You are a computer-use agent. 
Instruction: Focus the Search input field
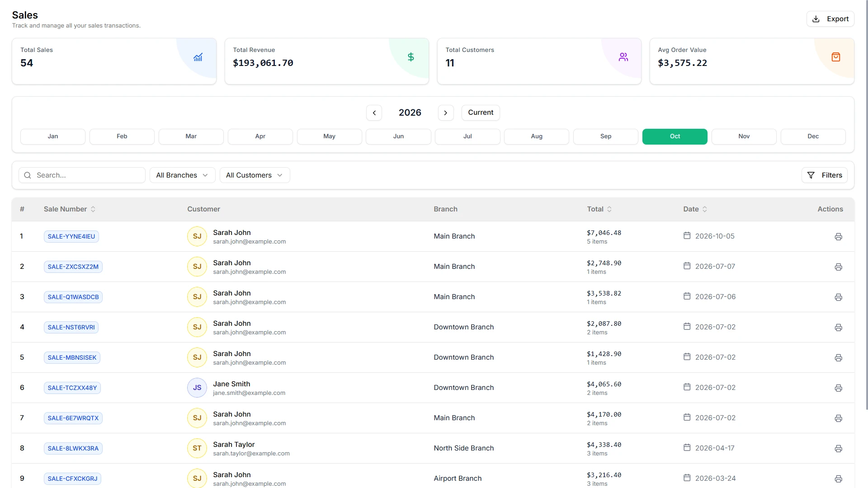(82, 175)
